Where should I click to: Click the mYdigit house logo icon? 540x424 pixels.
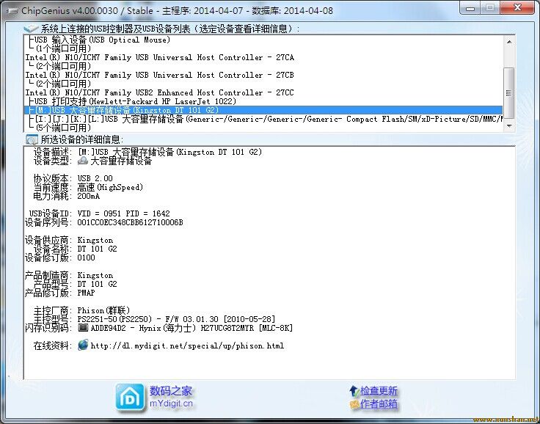(130, 398)
